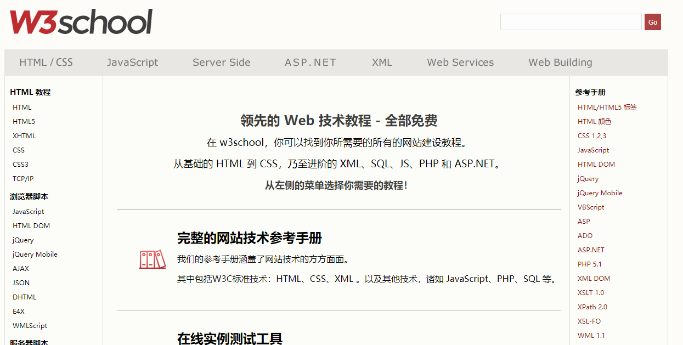
Task: Open the Web Building section
Action: tap(560, 62)
